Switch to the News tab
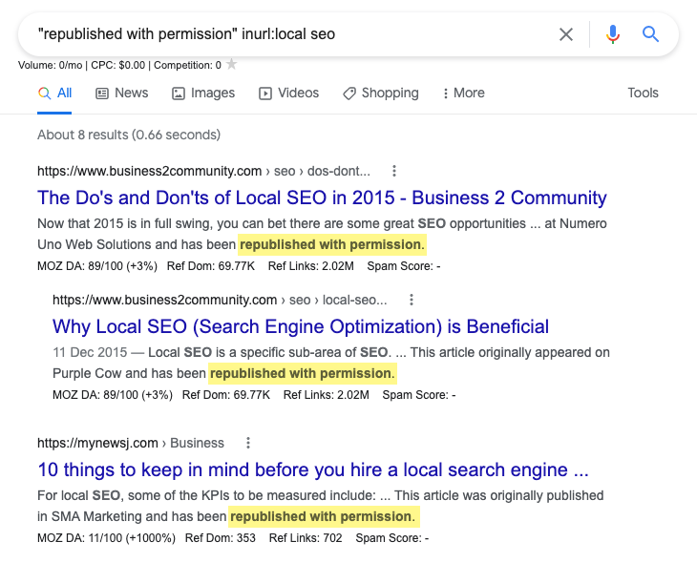The width and height of the screenshot is (697, 563). 121,93
